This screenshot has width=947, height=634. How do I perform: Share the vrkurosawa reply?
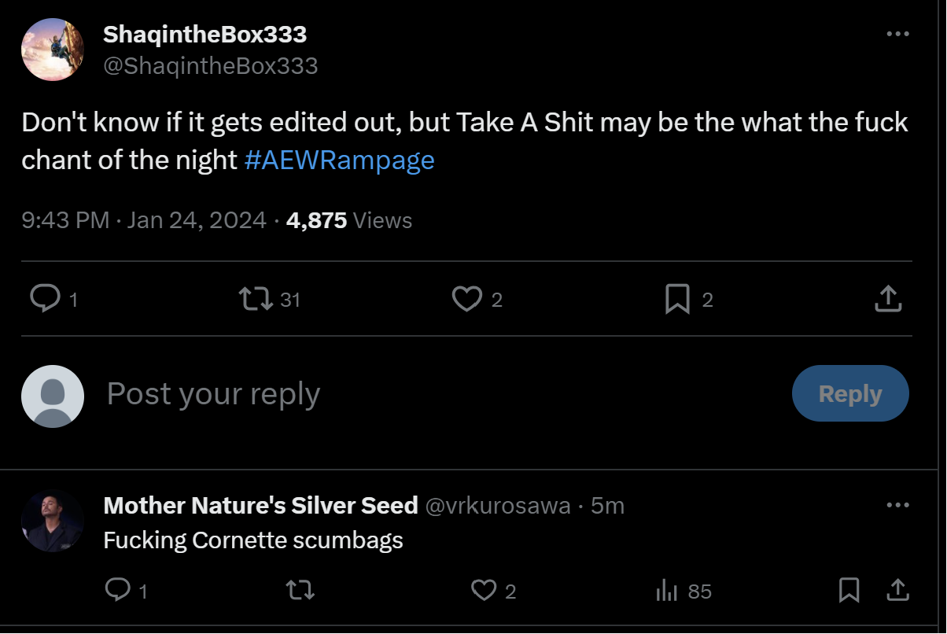click(x=897, y=590)
